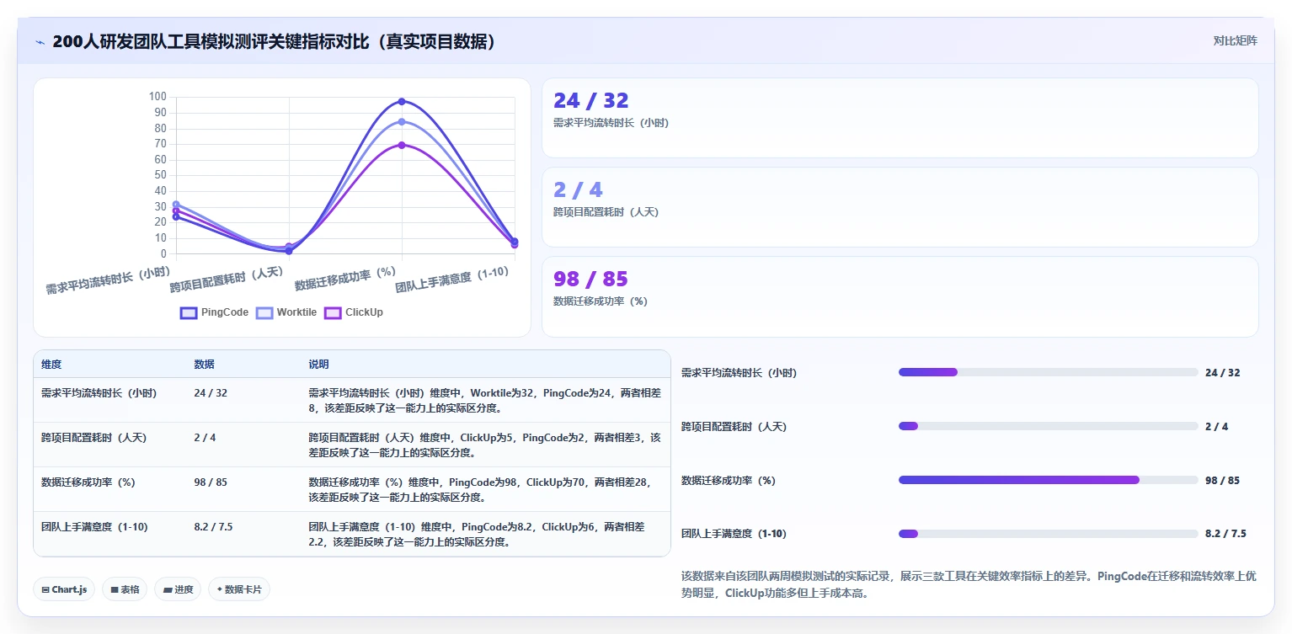Click progress value 8.2 / 7.5 on right
The image size is (1292, 634).
click(x=1225, y=534)
